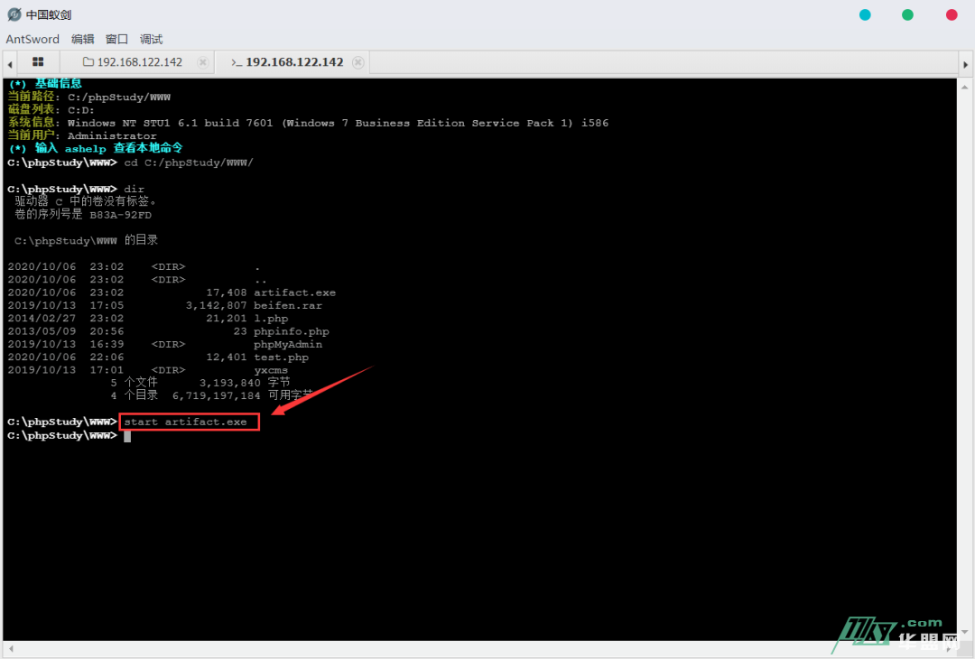The width and height of the screenshot is (975, 659).
Task: Close the file manager 192.168.122.142 tab
Action: (x=202, y=62)
